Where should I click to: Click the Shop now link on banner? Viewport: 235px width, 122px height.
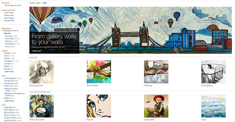tap(36, 51)
